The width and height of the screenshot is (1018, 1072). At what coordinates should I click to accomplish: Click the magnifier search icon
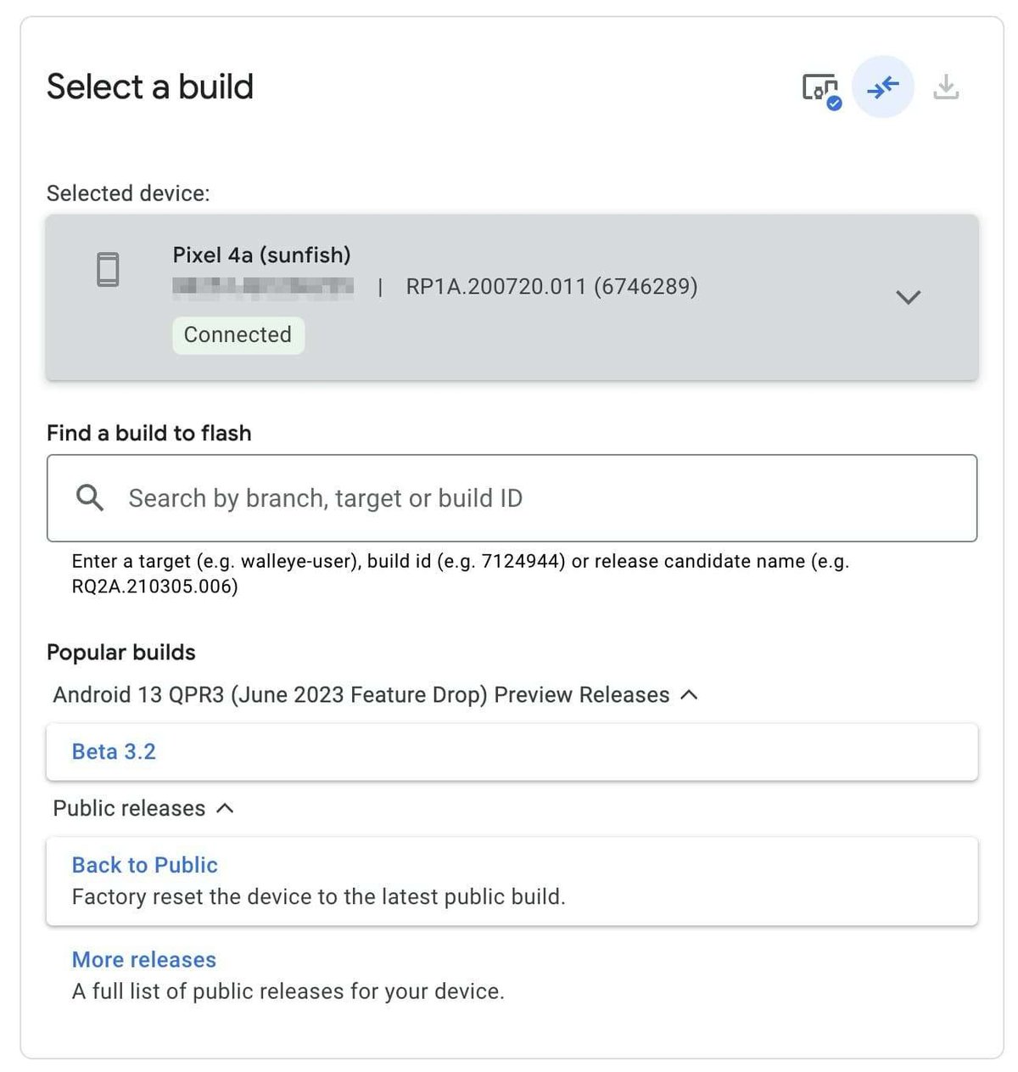pyautogui.click(x=90, y=498)
